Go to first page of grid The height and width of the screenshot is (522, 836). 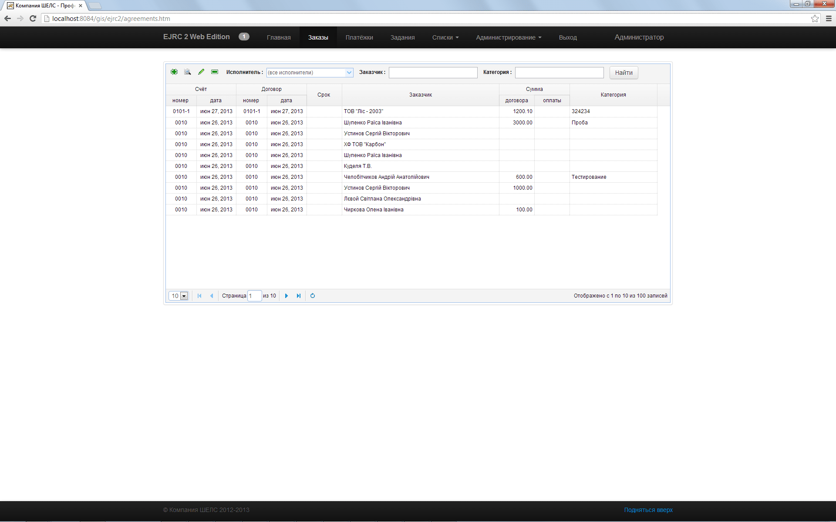click(199, 296)
